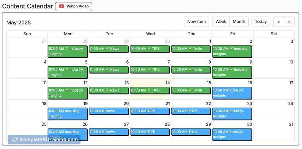The width and height of the screenshot is (302, 149).
Task: Click checkmark on May 6 News event
Action: tap(107, 69)
